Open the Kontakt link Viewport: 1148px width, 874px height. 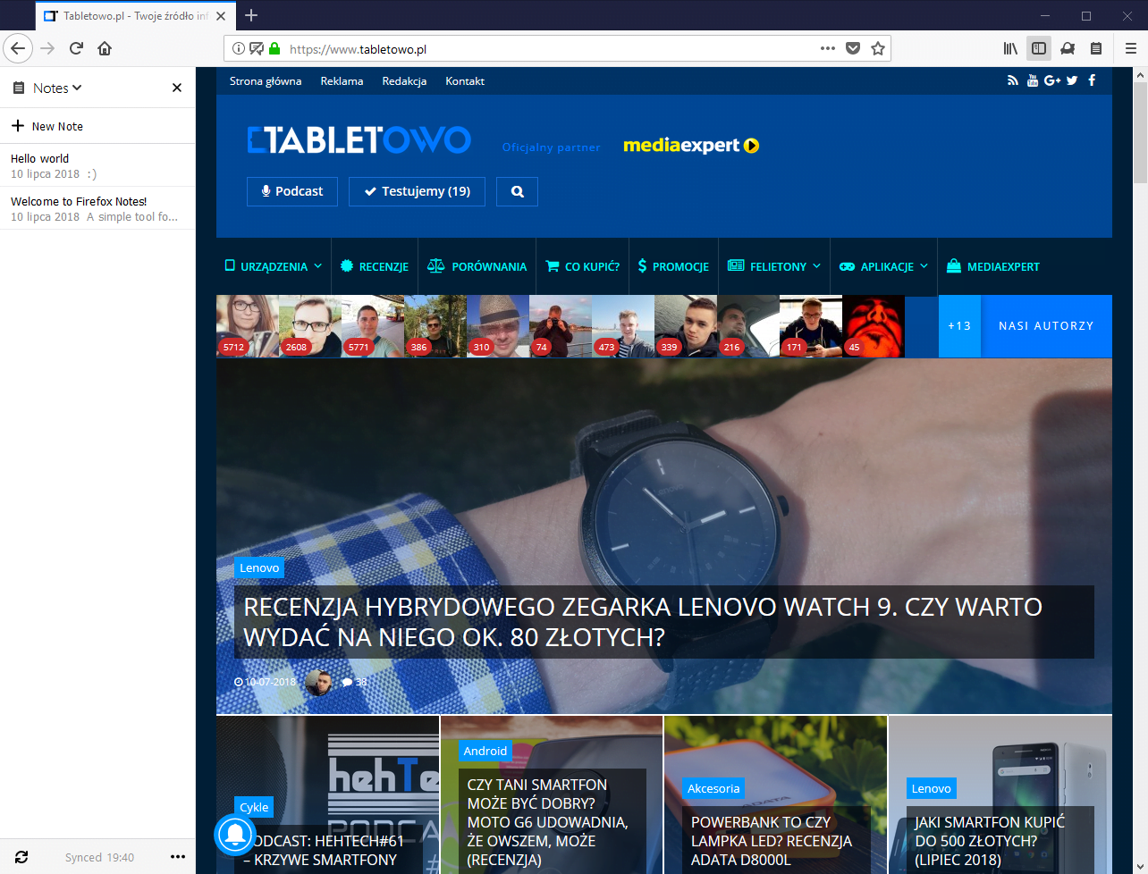(465, 80)
